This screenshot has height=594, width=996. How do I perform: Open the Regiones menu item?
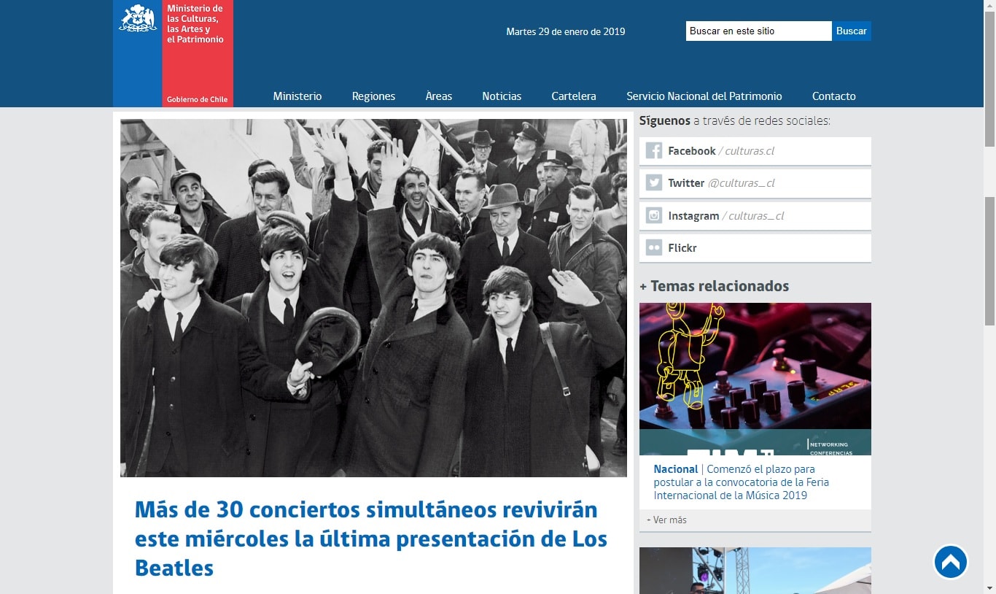tap(373, 96)
